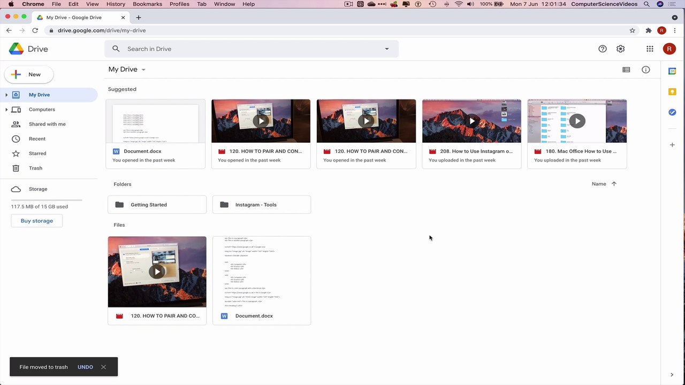Image resolution: width=685 pixels, height=385 pixels.
Task: Select suggested Document.docx card
Action: pyautogui.click(x=156, y=134)
